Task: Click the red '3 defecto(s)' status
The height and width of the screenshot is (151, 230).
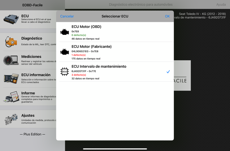Action: coord(79,75)
